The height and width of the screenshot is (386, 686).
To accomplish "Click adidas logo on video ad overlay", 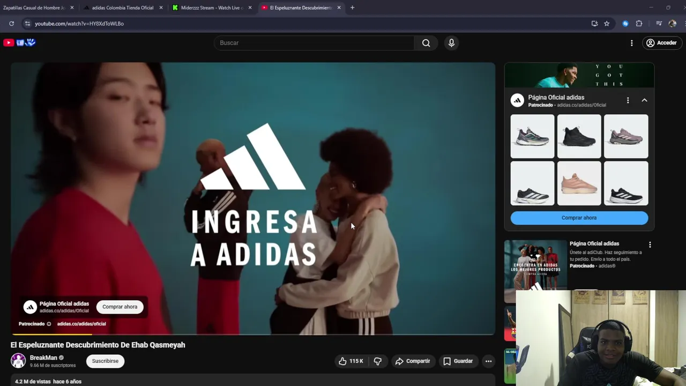I will click(30, 307).
